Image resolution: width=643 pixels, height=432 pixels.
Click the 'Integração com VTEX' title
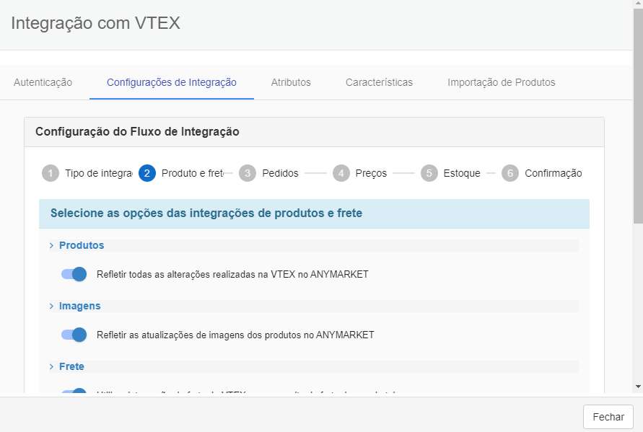[x=95, y=23]
